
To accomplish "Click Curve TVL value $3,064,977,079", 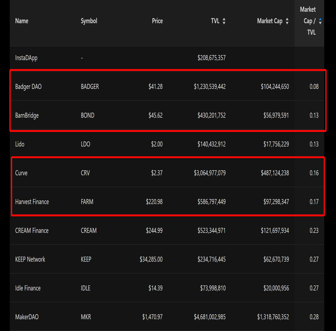I will (x=210, y=173).
